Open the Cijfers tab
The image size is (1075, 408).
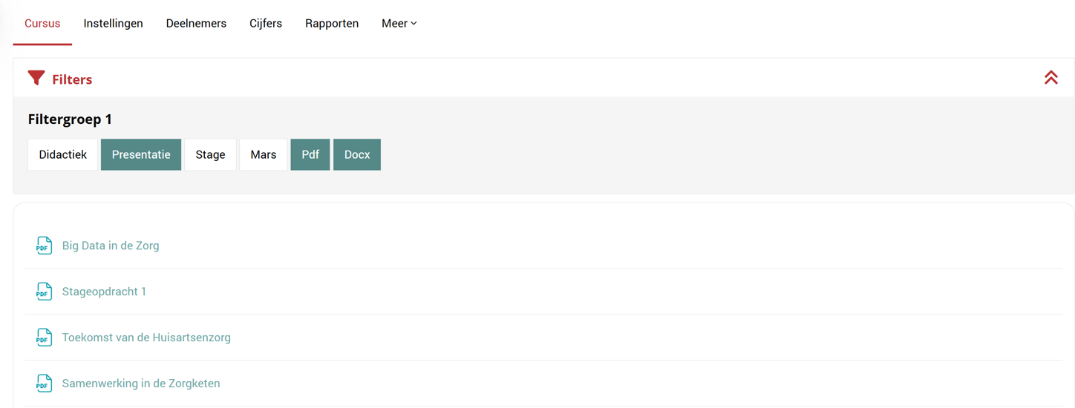pyautogui.click(x=266, y=24)
